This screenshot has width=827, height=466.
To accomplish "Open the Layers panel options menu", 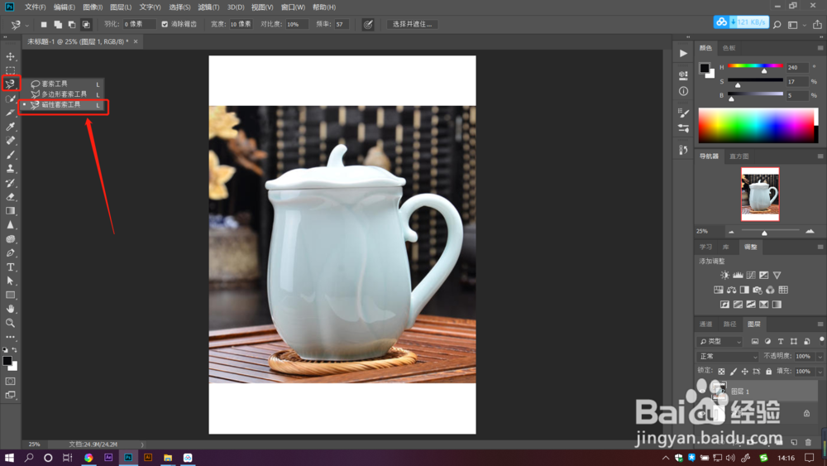I will click(x=820, y=324).
